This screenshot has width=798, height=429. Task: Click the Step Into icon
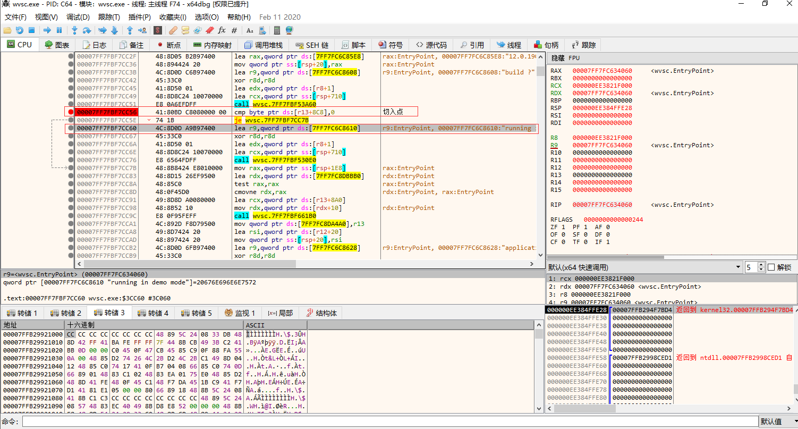coord(75,30)
